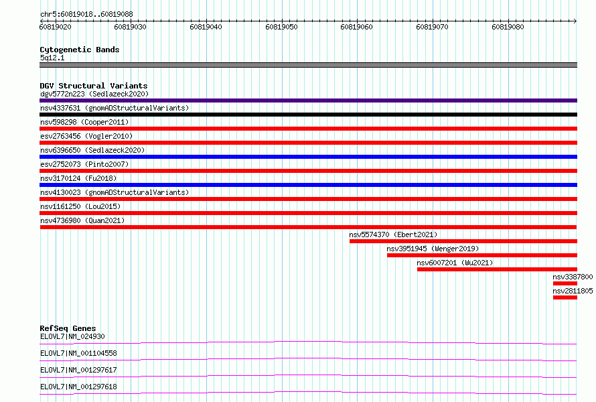Viewport: 596px width, 402px height.
Task: Click ruler position 60819050
Action: [x=281, y=27]
